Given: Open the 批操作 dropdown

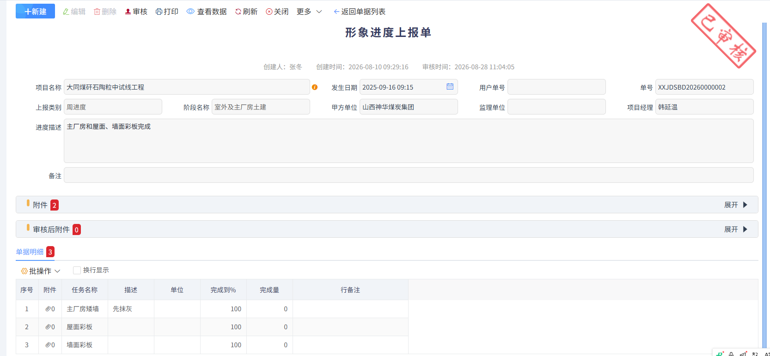Looking at the screenshot, I should [41, 271].
